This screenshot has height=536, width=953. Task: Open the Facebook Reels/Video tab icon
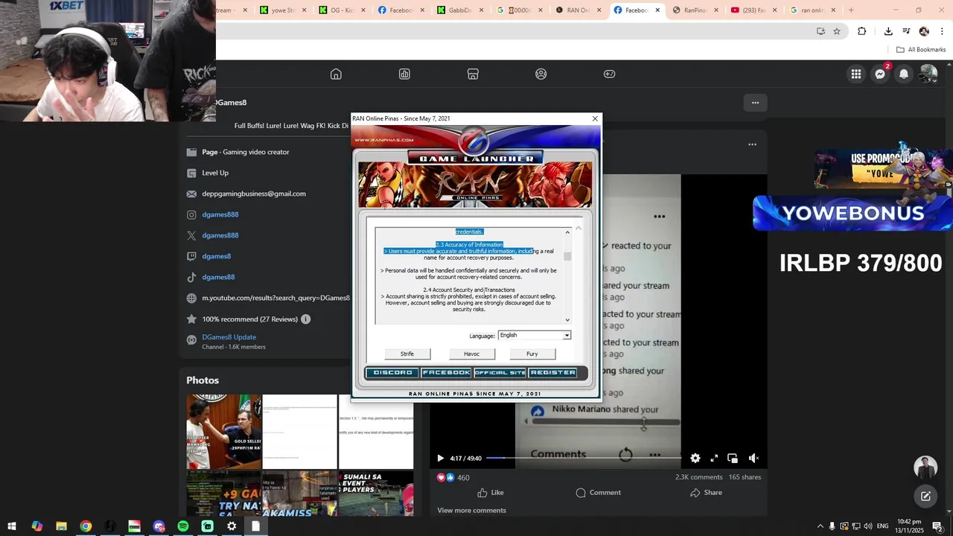click(404, 74)
